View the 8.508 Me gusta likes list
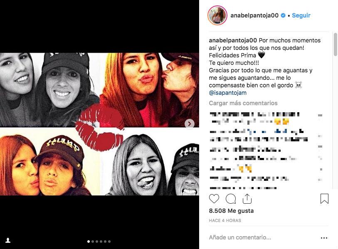 pyautogui.click(x=231, y=211)
